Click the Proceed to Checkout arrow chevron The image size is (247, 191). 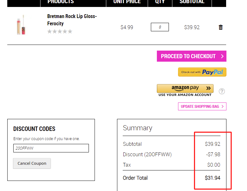click(x=222, y=56)
